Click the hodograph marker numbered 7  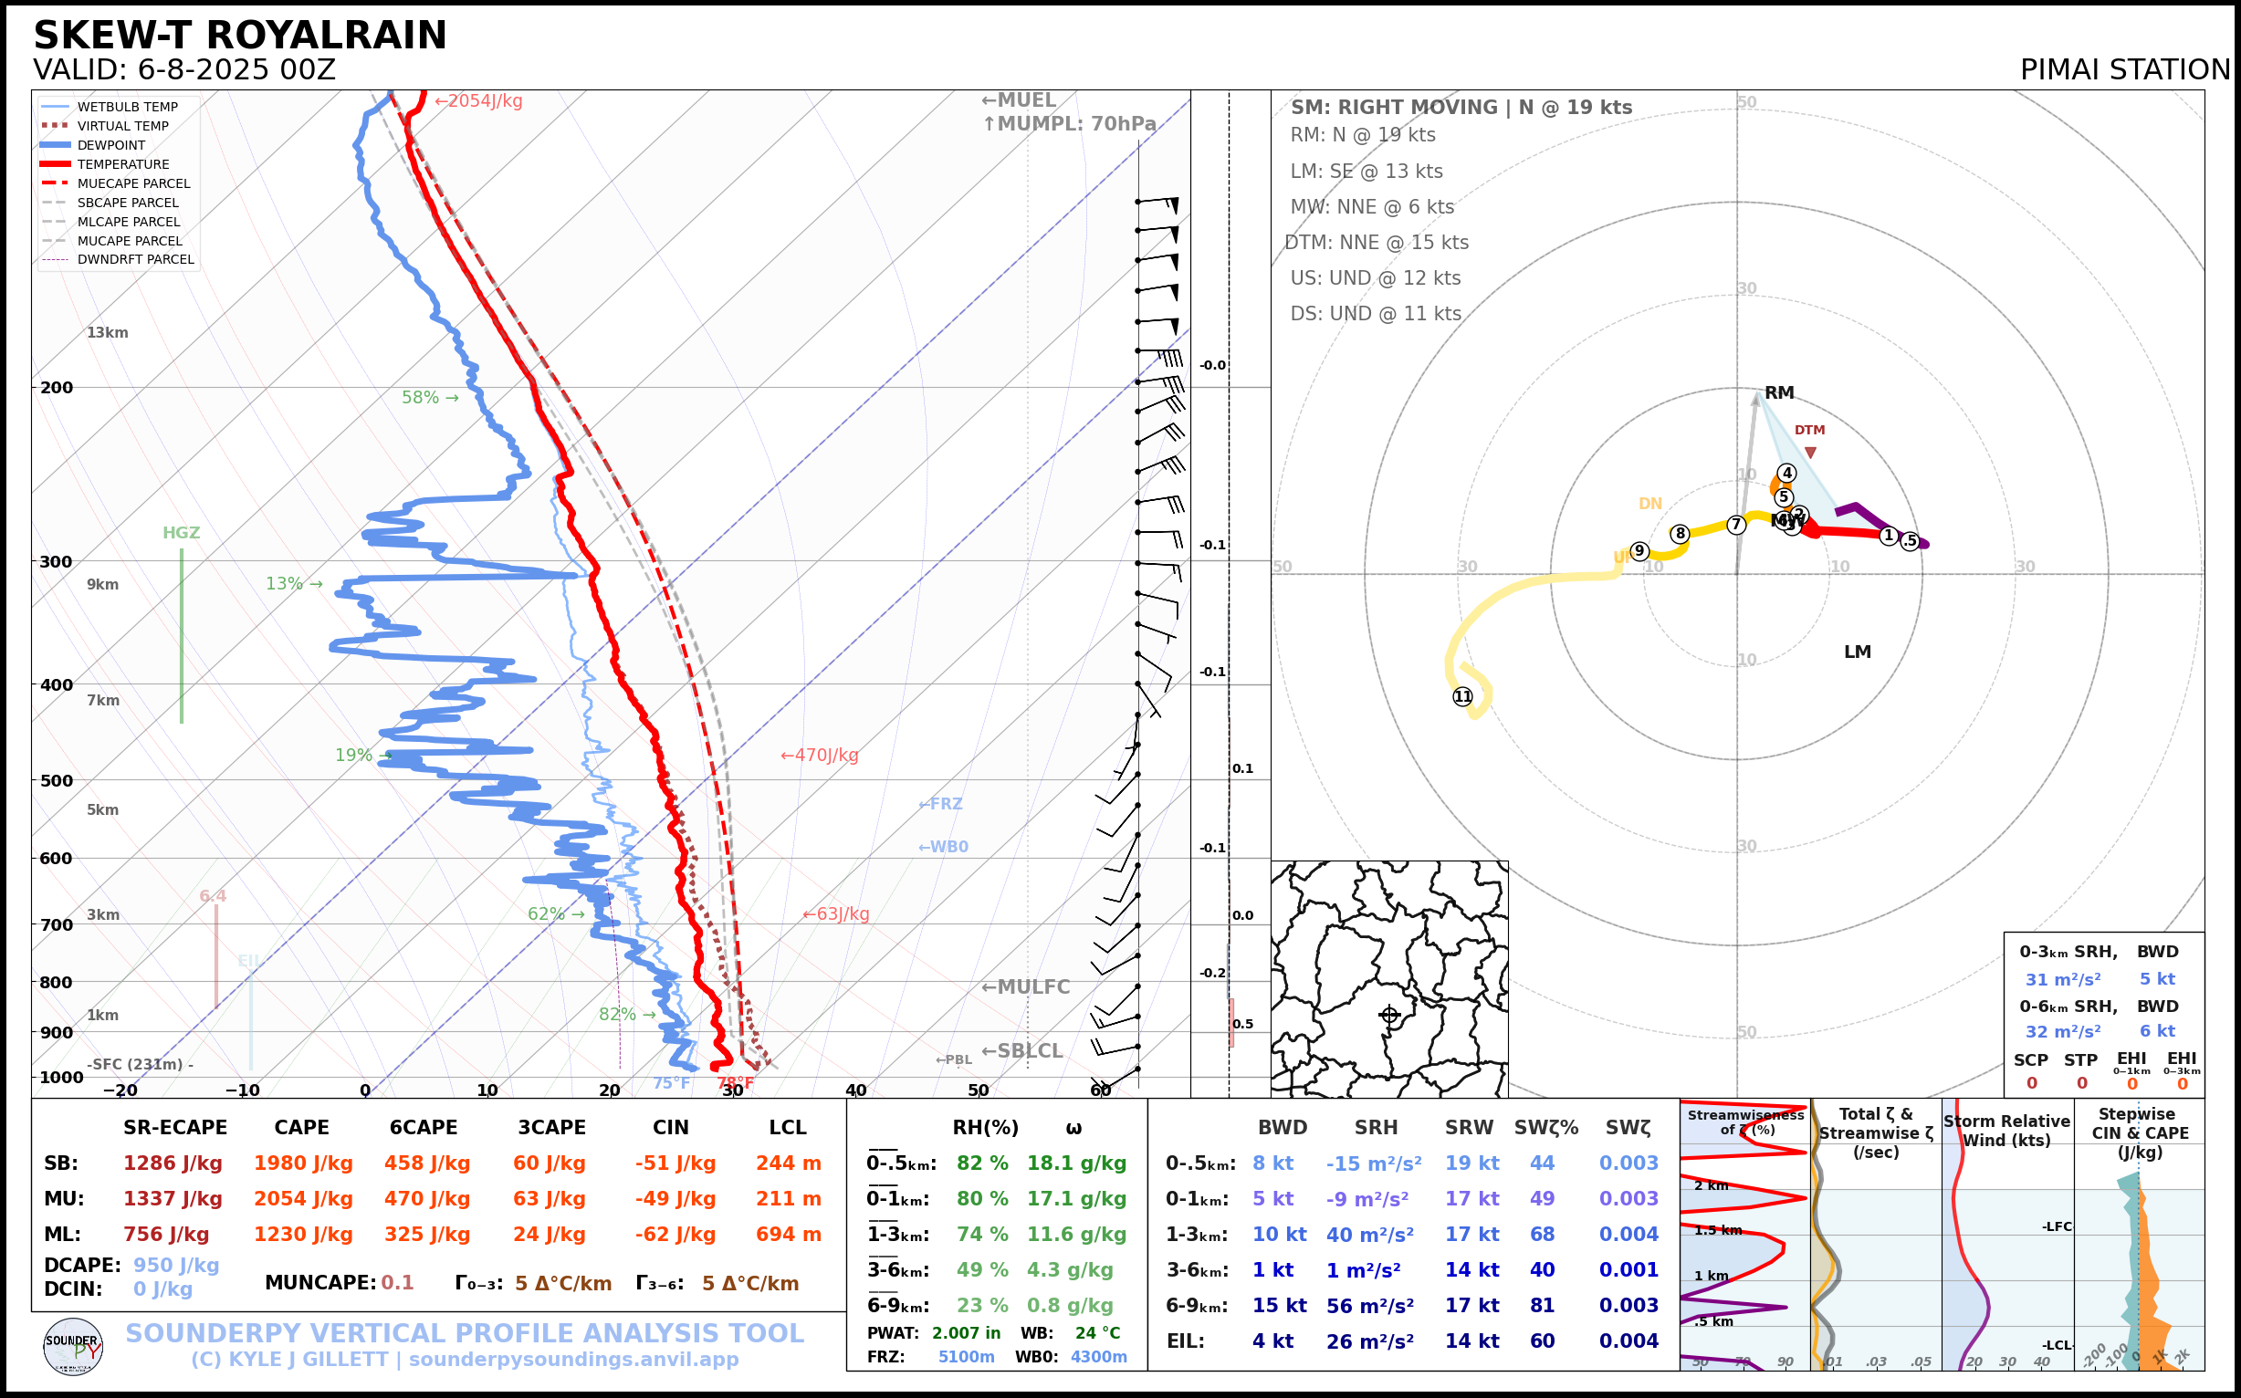tap(1736, 524)
